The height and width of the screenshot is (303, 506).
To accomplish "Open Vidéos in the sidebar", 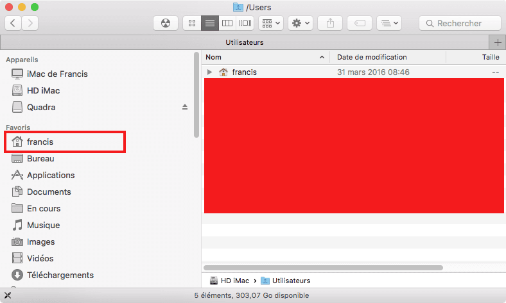I will (x=40, y=259).
